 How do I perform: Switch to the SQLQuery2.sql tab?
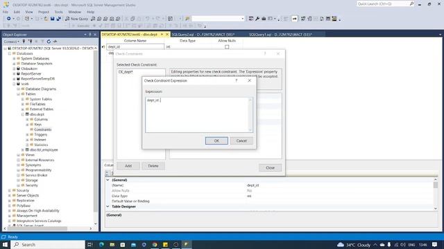coord(203,35)
